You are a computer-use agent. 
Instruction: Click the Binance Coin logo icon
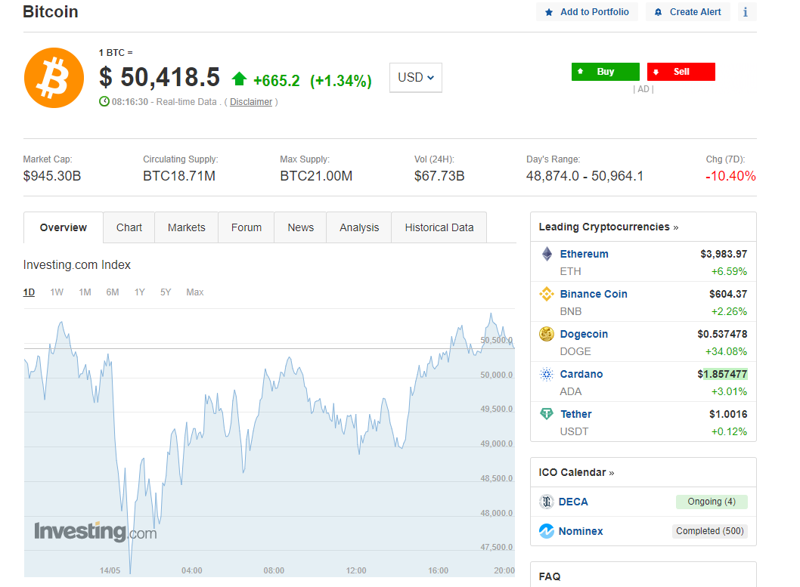pyautogui.click(x=547, y=294)
